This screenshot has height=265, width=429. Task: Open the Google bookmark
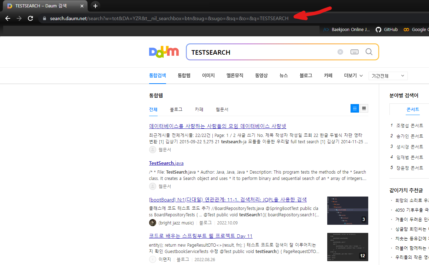416,30
